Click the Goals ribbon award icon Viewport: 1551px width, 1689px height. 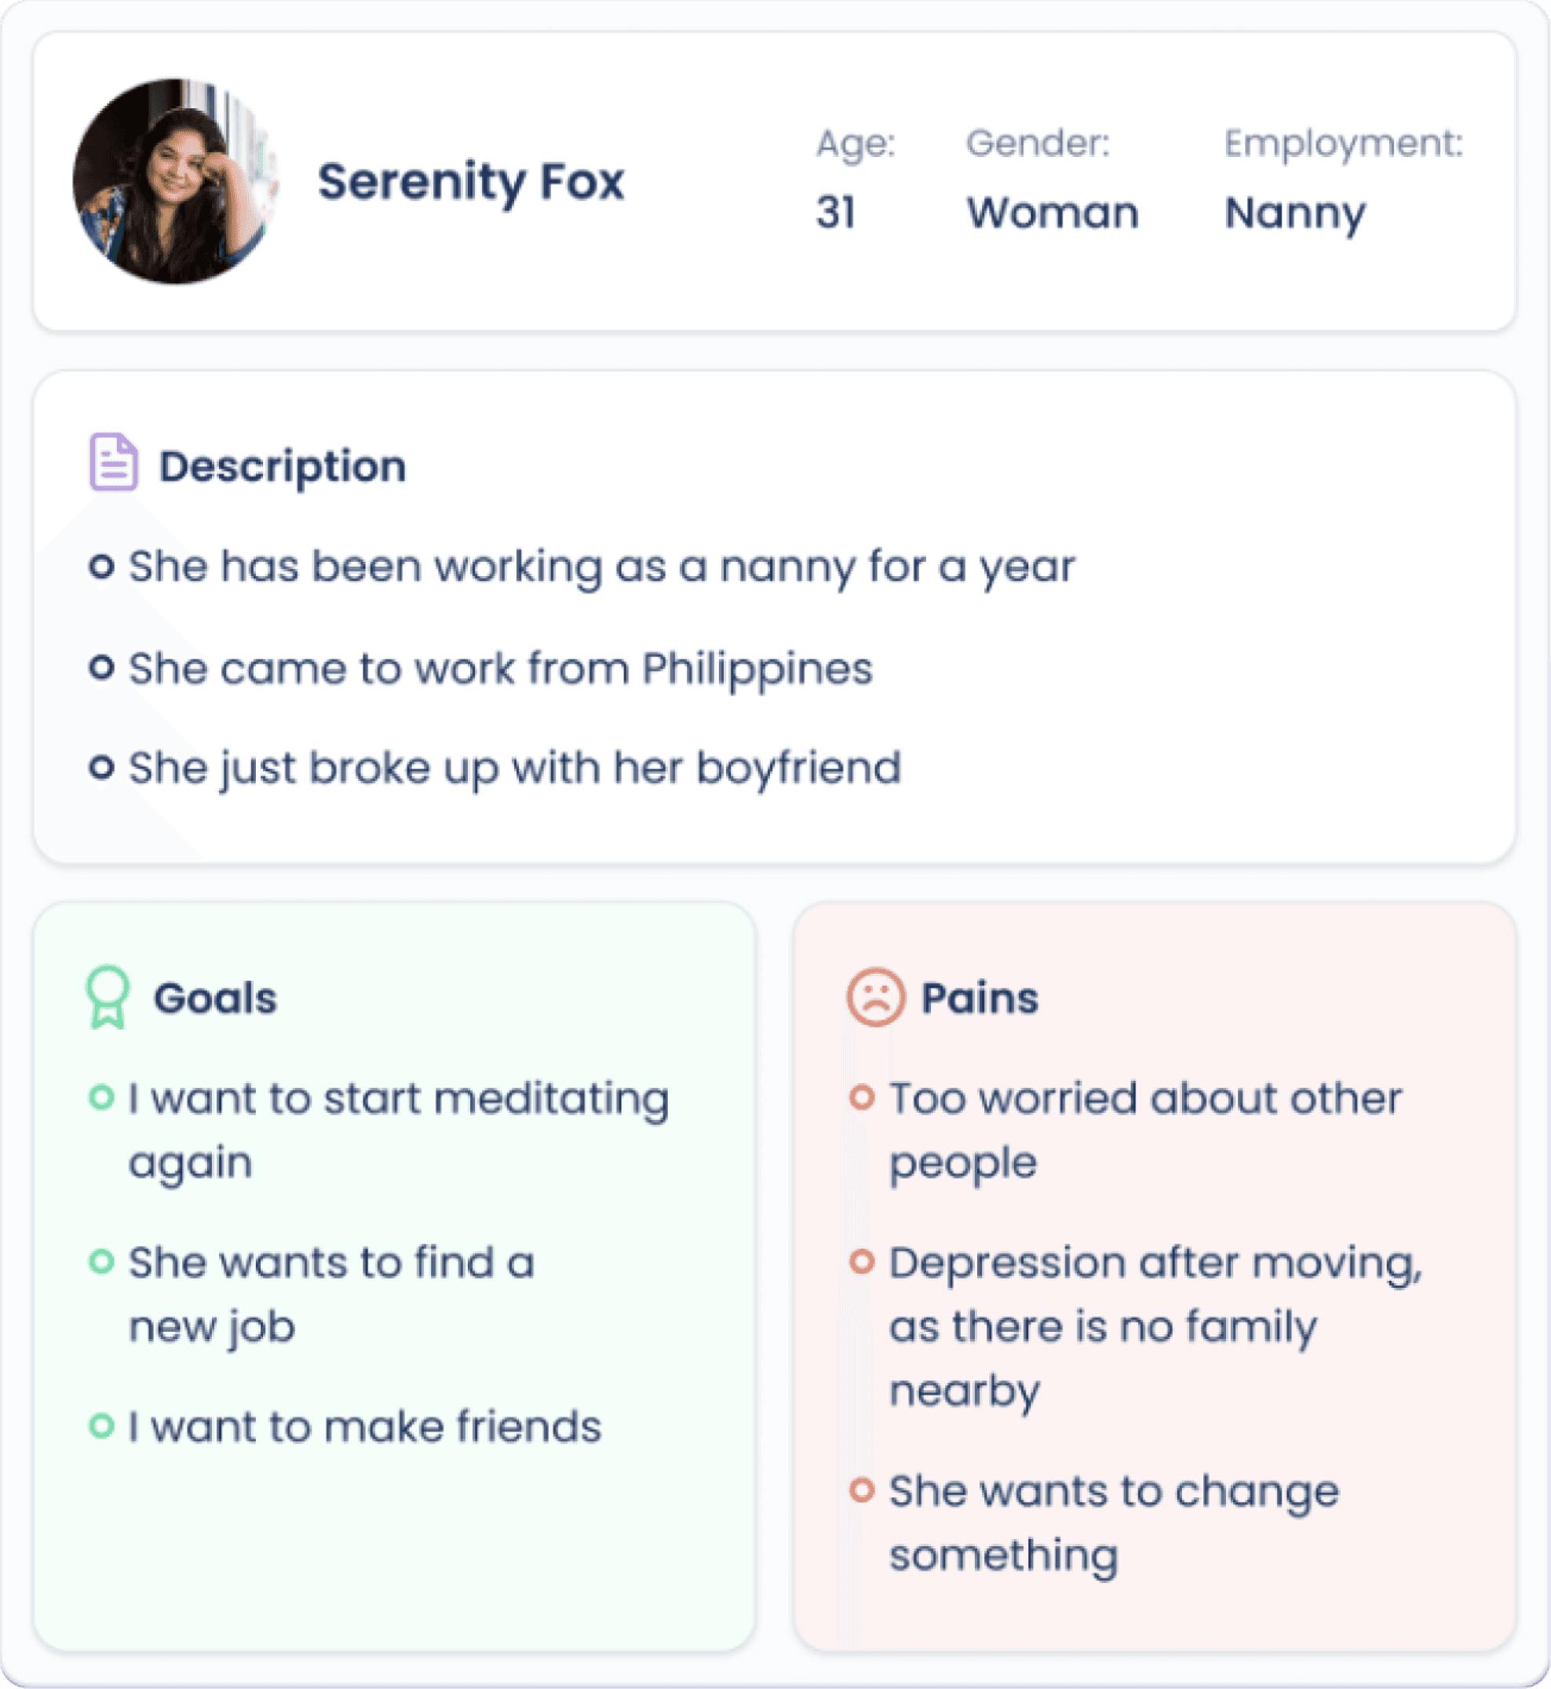pyautogui.click(x=108, y=997)
